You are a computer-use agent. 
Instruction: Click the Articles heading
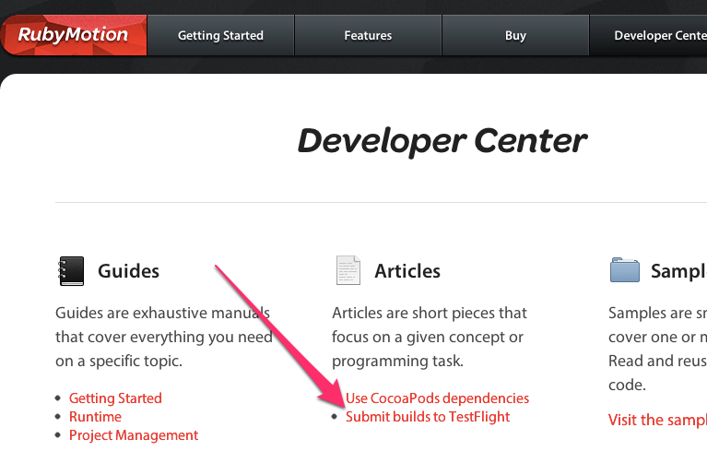407,271
